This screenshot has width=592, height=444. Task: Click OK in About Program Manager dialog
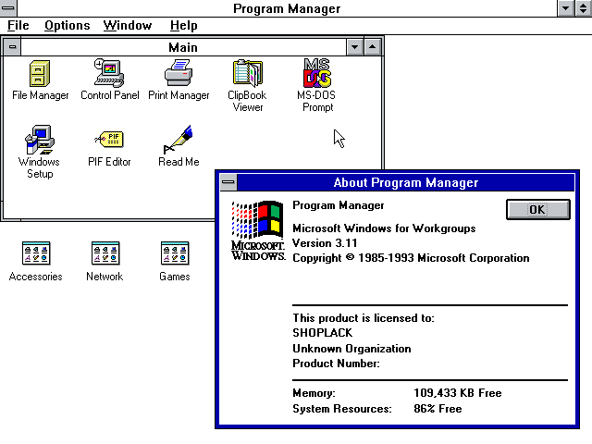pyautogui.click(x=538, y=210)
